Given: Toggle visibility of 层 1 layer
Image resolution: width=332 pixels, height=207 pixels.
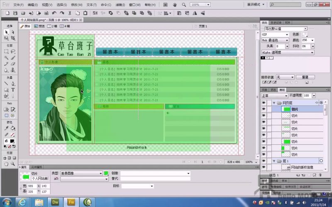Looking at the screenshot, I should 264,161.
